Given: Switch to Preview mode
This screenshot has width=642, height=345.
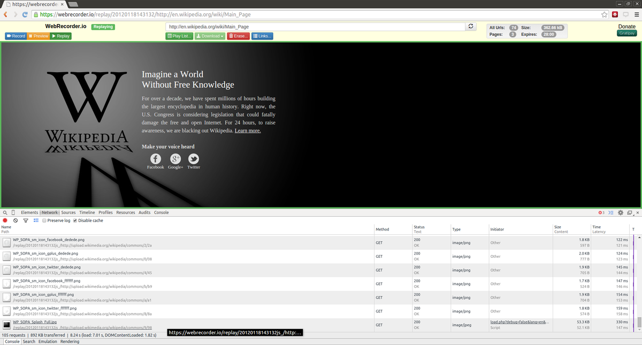Looking at the screenshot, I should click(x=38, y=36).
